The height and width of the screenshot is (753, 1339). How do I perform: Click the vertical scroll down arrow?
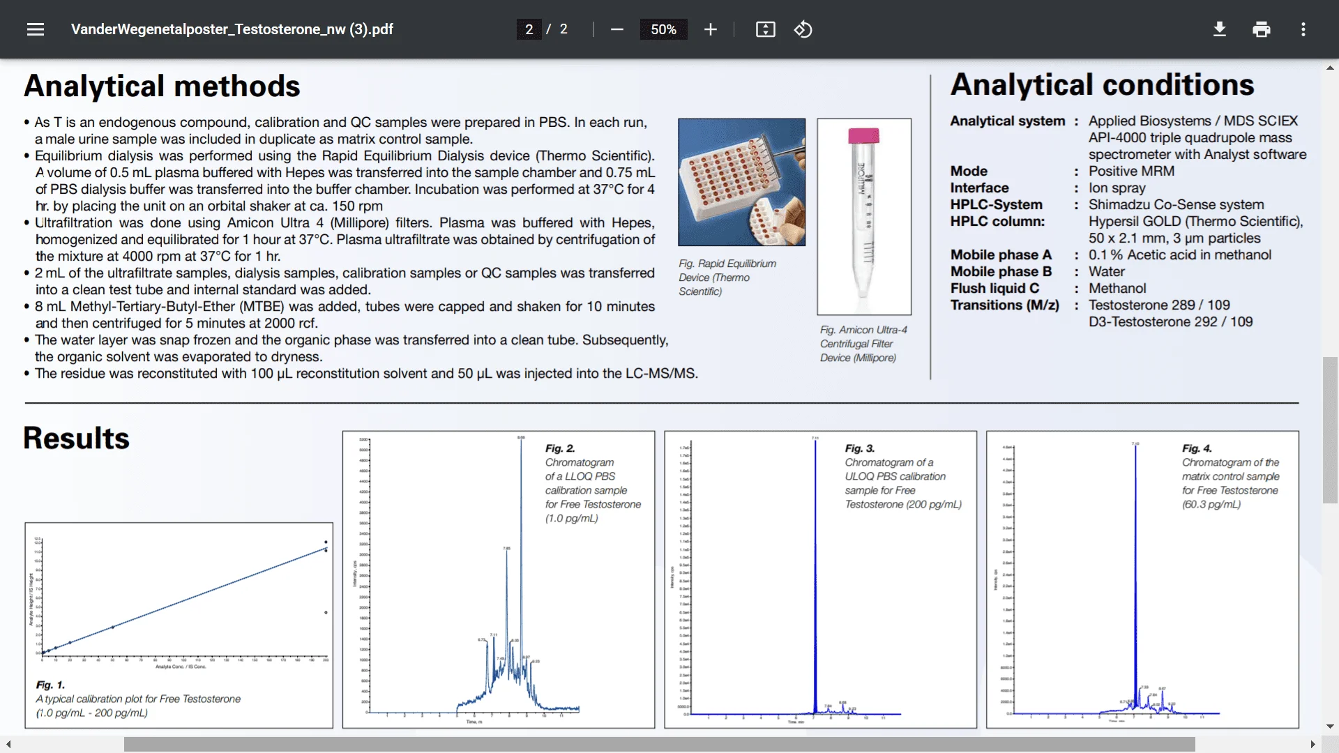coord(1330,726)
